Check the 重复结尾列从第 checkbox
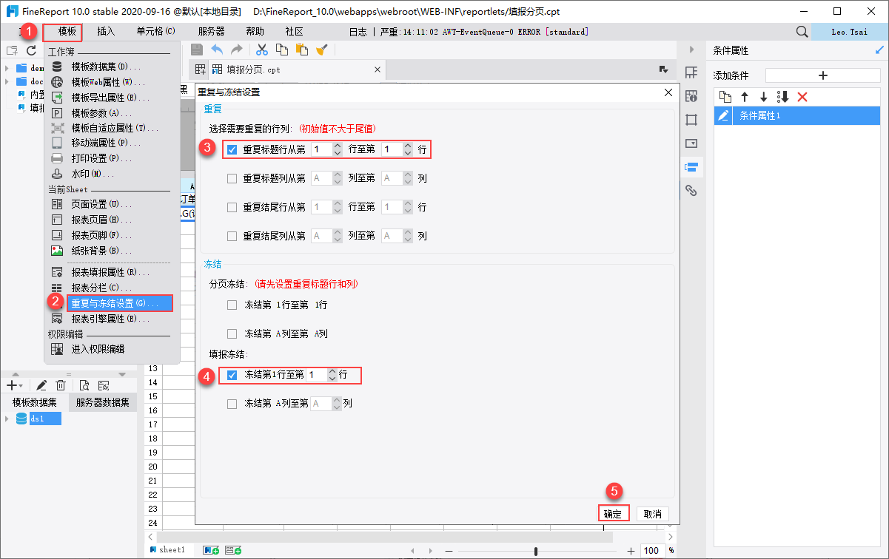Screen dimensions: 889x559 pyautogui.click(x=232, y=236)
